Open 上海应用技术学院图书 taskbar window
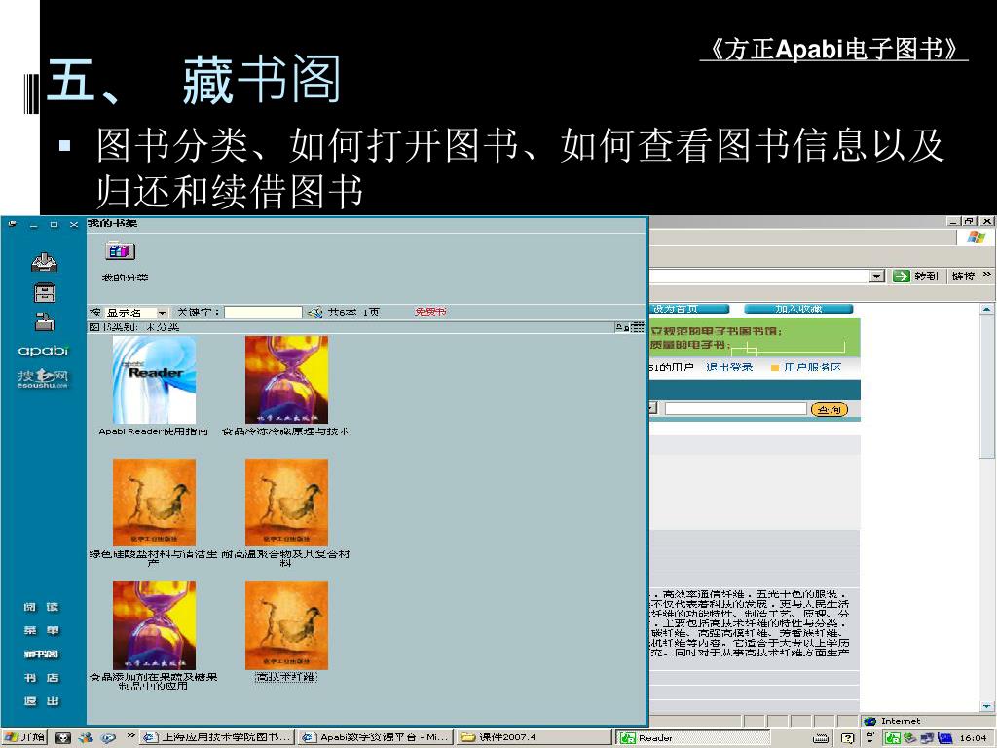This screenshot has width=997, height=748. [x=217, y=737]
